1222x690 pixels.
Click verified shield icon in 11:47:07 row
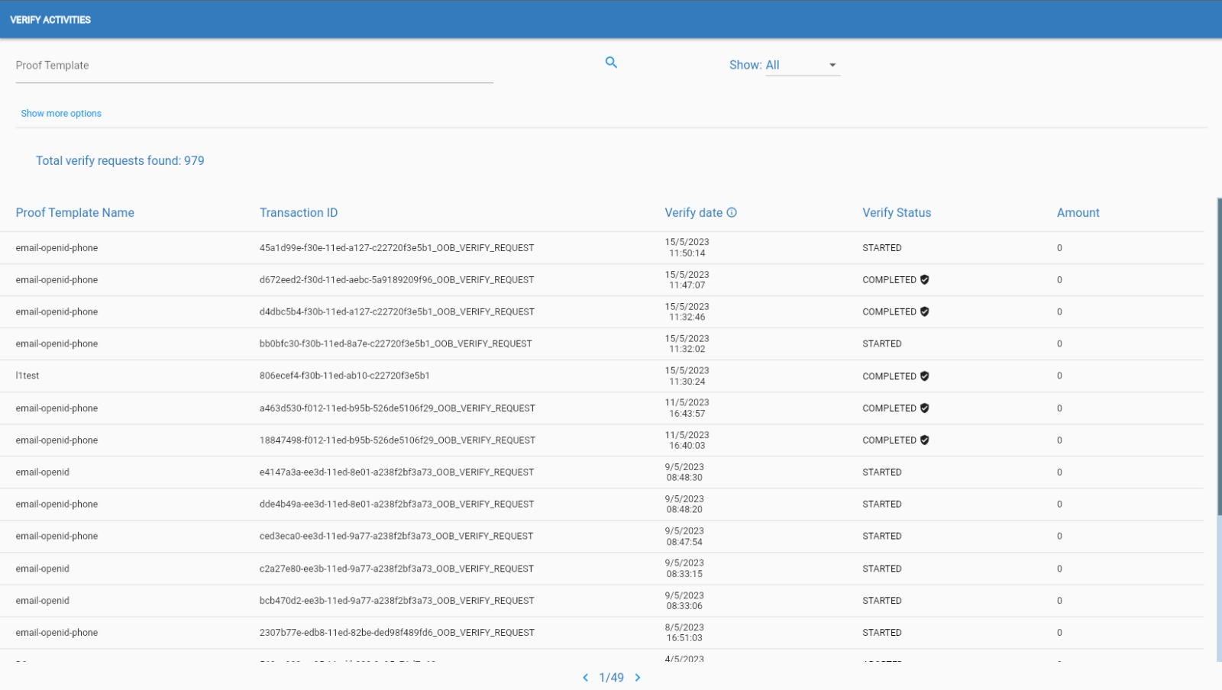tap(925, 280)
